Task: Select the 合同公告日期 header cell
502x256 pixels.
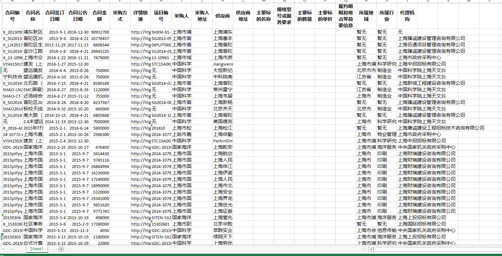Action: (x=78, y=16)
